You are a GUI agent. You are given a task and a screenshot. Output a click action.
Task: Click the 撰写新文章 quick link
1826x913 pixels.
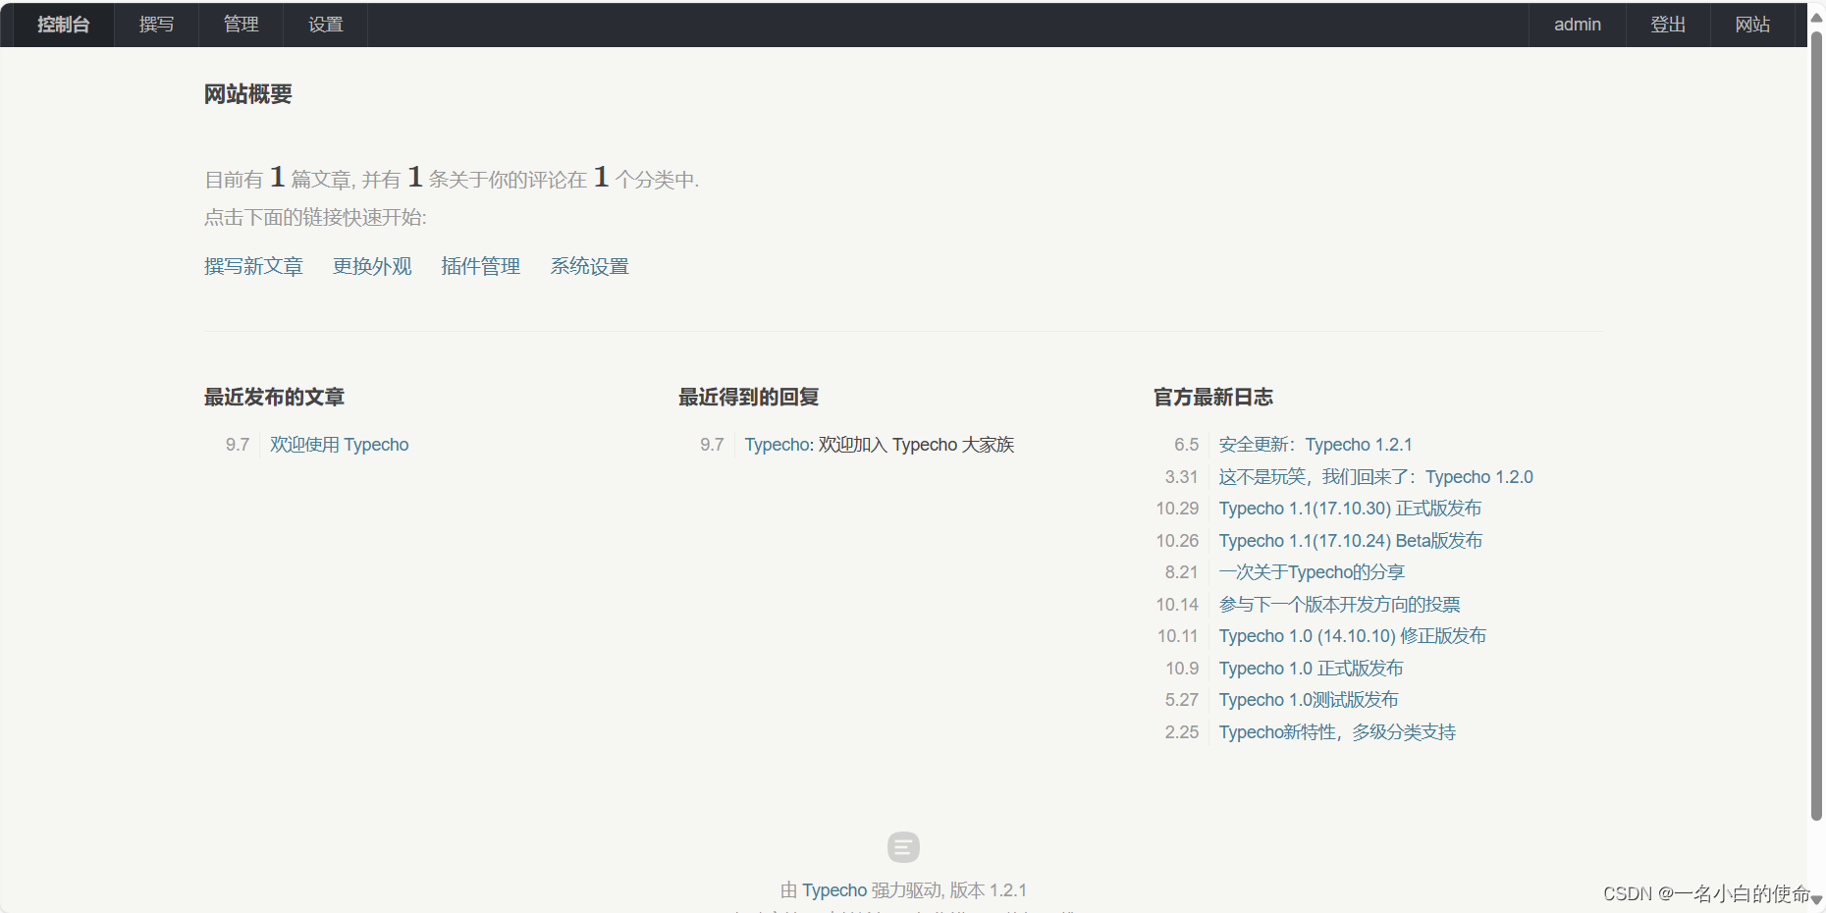click(253, 266)
